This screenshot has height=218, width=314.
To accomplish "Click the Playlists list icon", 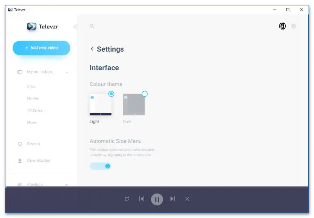I will click(20, 184).
